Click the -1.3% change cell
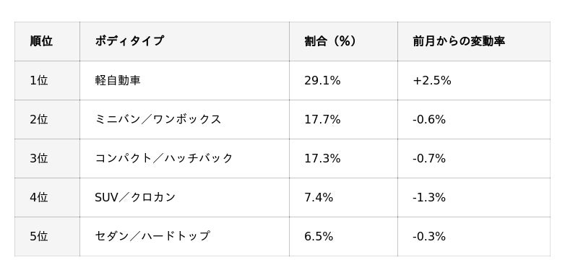The height and width of the screenshot is (278, 578). 474,197
